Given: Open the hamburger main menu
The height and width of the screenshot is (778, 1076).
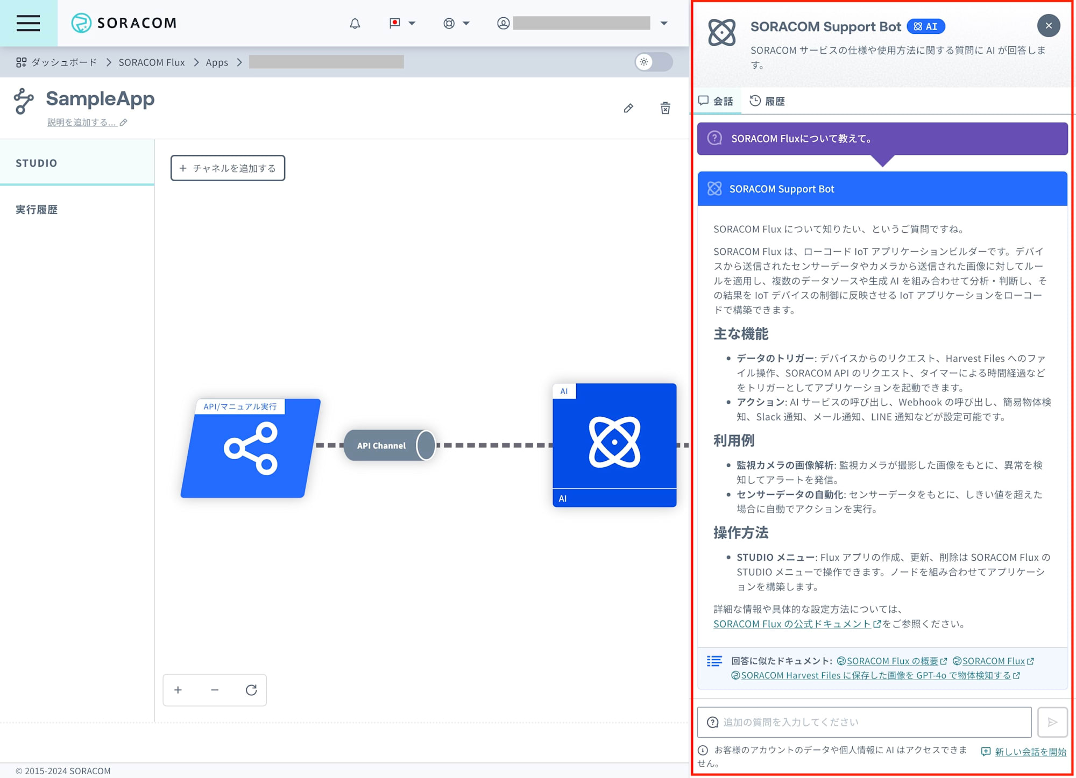Looking at the screenshot, I should pyautogui.click(x=28, y=23).
